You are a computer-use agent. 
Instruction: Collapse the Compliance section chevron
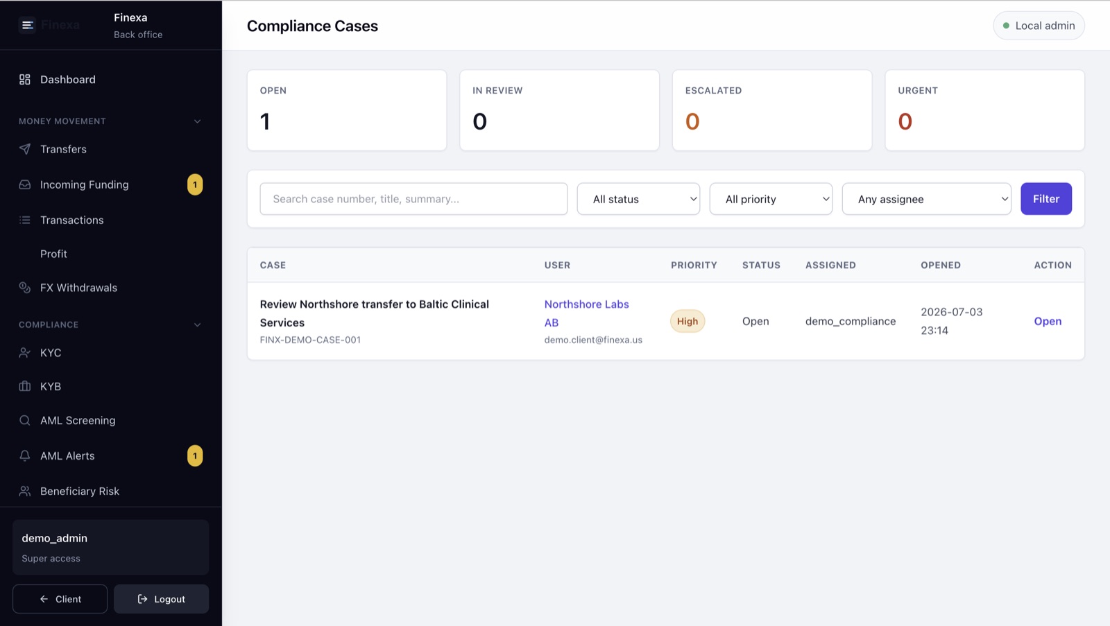[198, 324]
